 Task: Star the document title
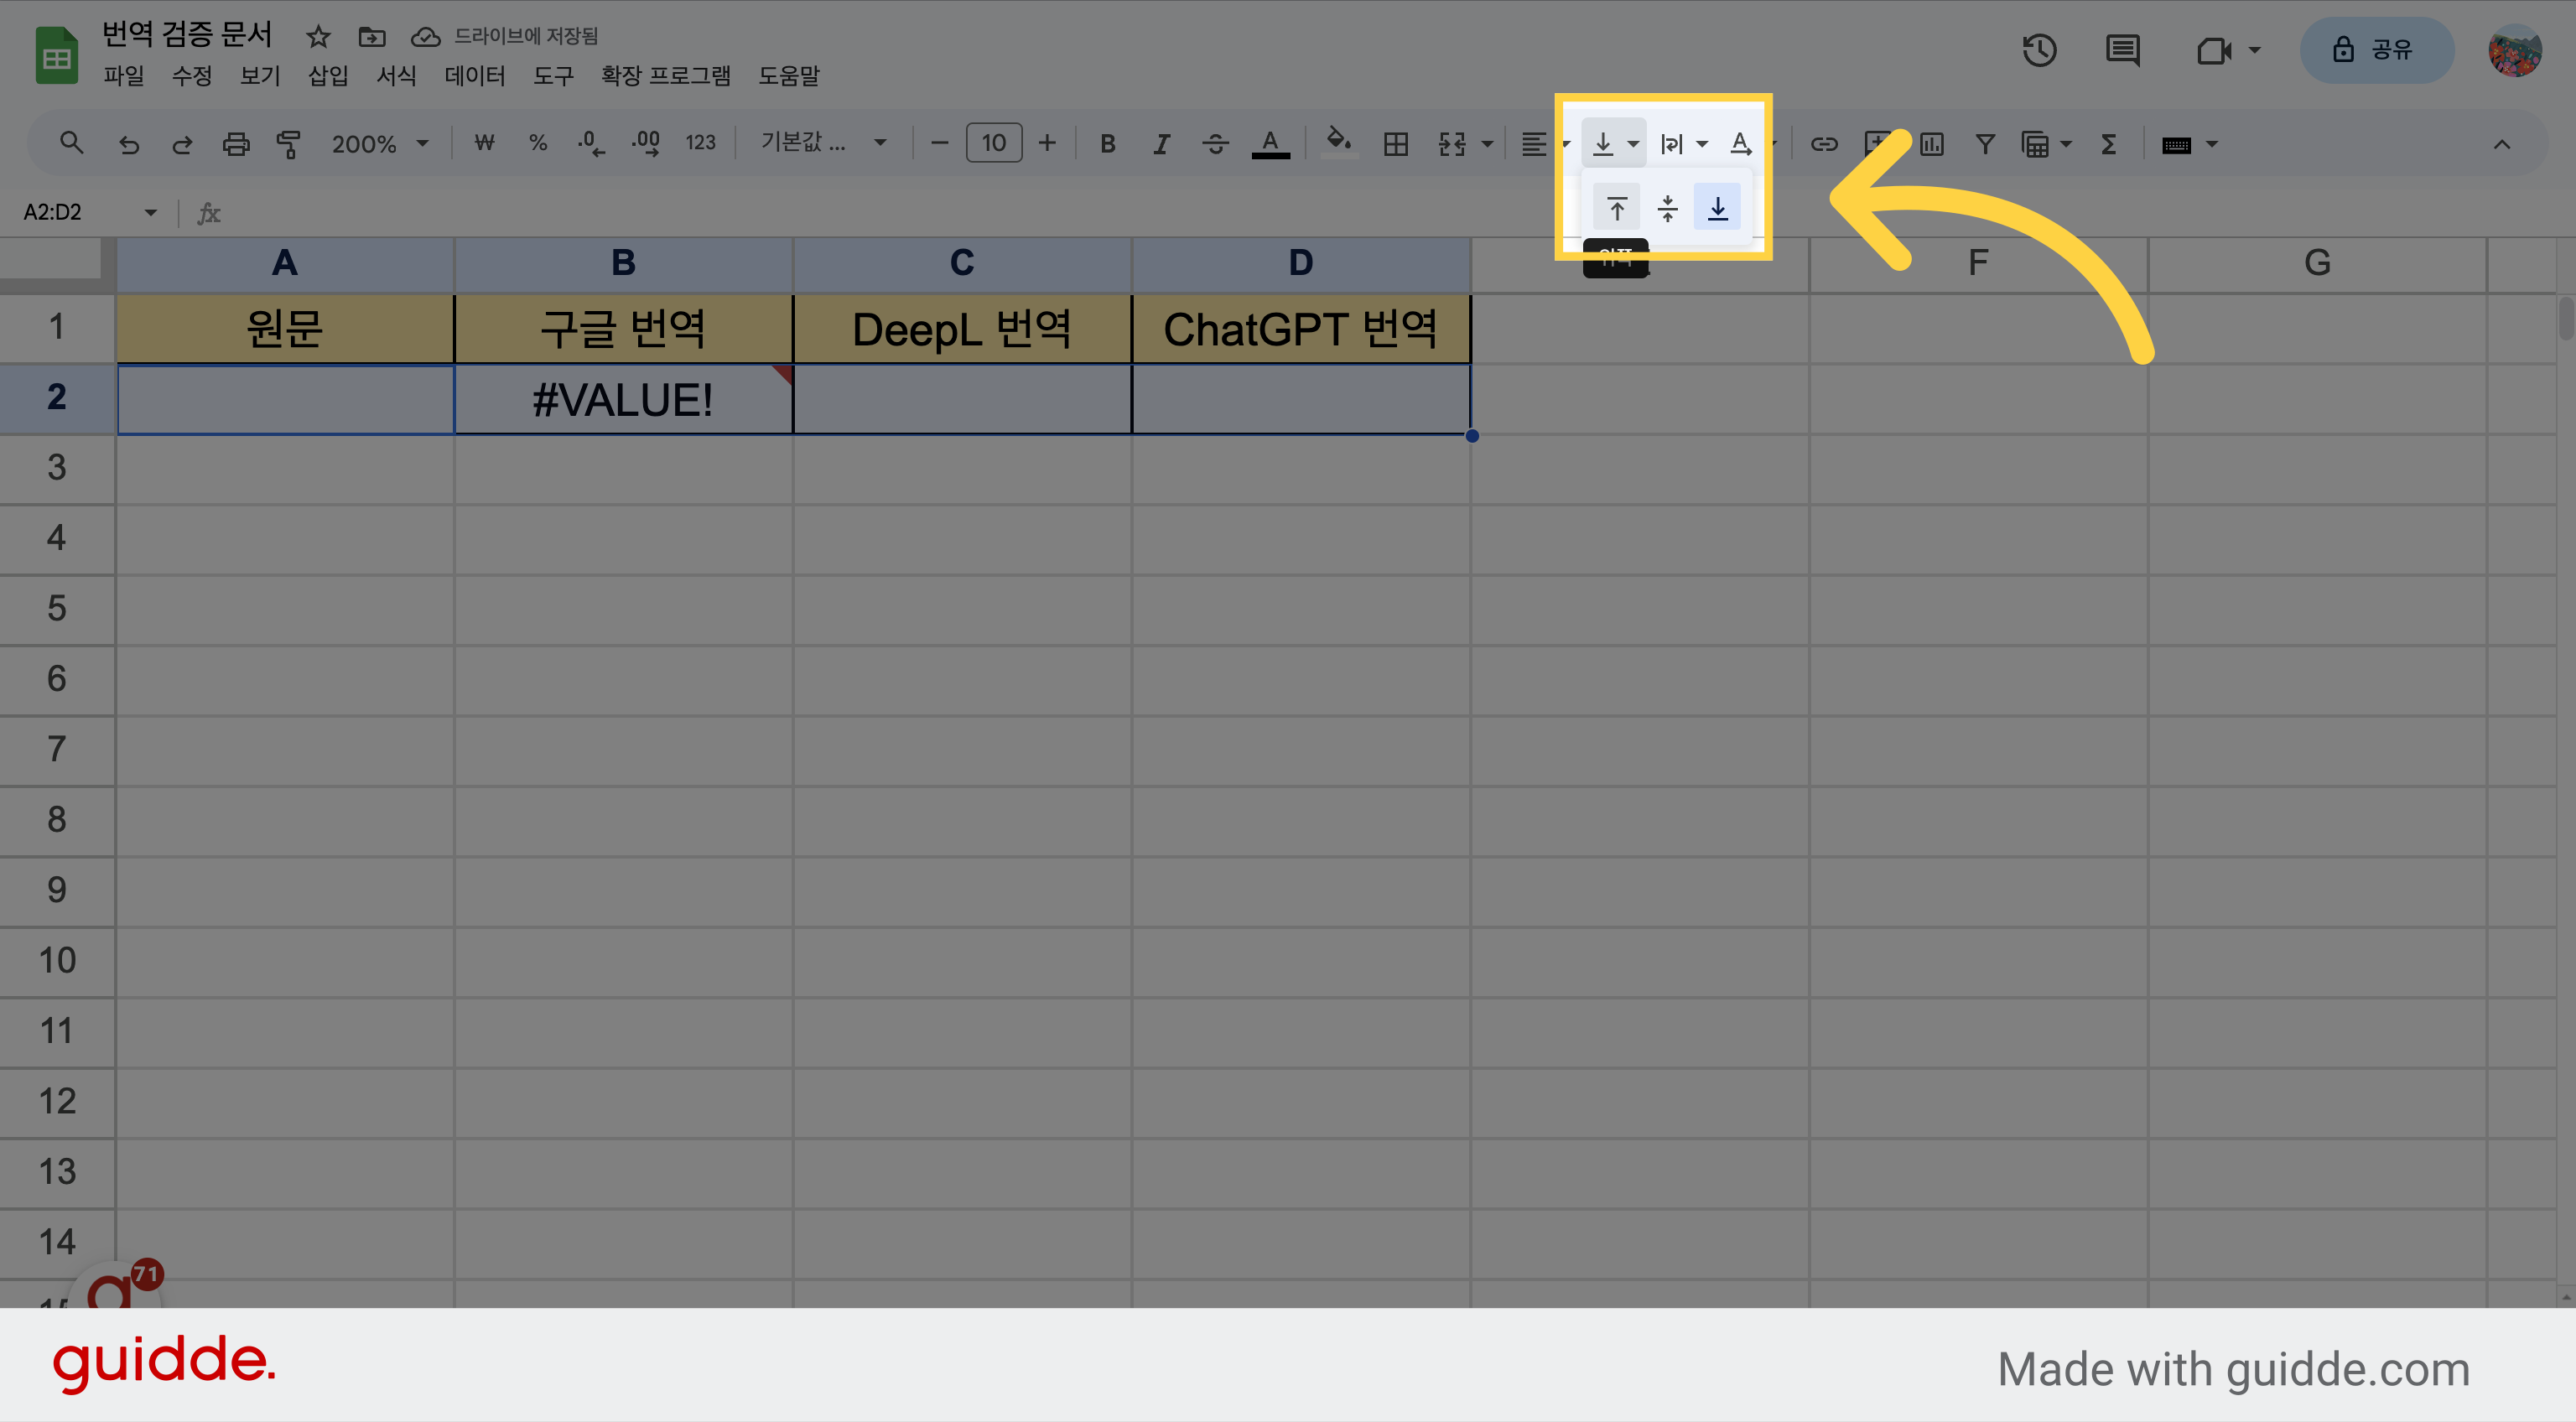pyautogui.click(x=318, y=37)
